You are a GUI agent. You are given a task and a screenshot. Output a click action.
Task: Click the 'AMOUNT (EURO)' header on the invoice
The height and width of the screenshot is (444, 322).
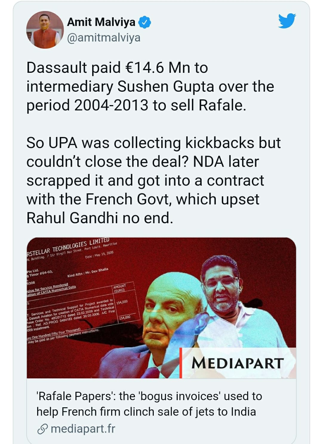point(120,288)
